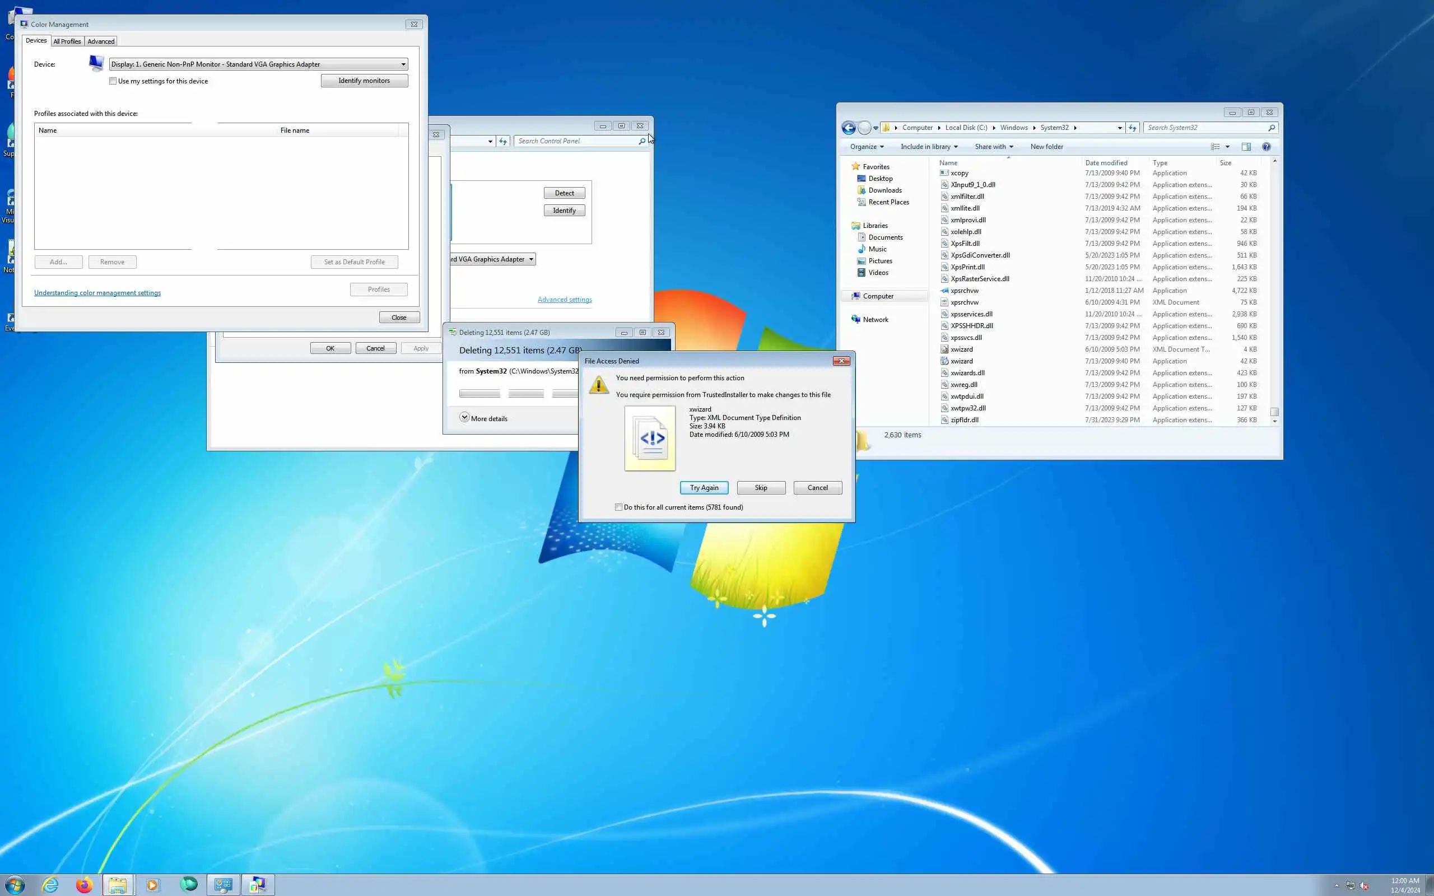Click Skip in File Access Denied dialog
1434x896 pixels.
click(761, 488)
